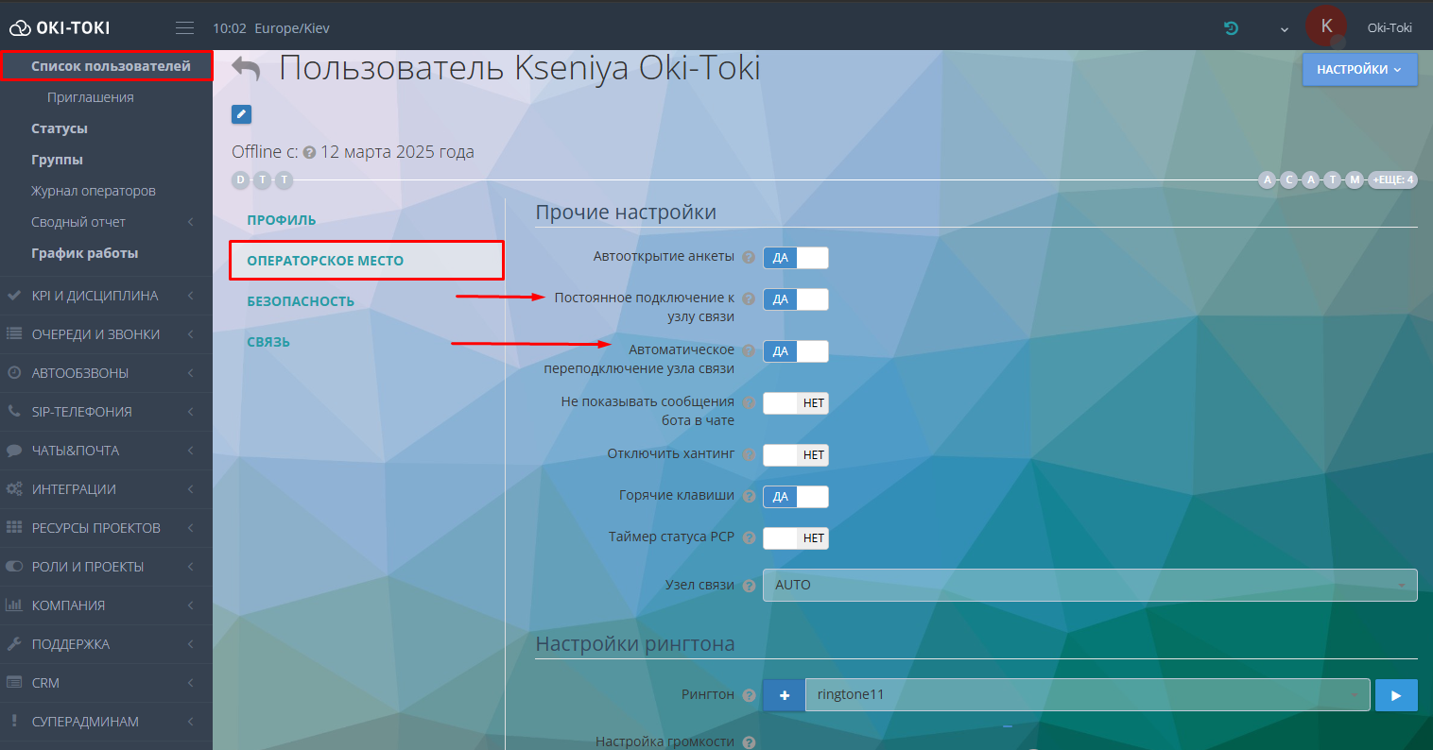The width and height of the screenshot is (1433, 750).
Task: Open Группы page
Action: tap(57, 160)
